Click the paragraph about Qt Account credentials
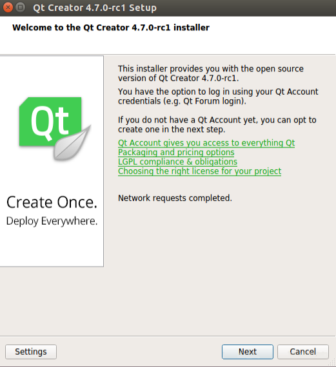Viewport: 336px width, 367px height. [218, 97]
